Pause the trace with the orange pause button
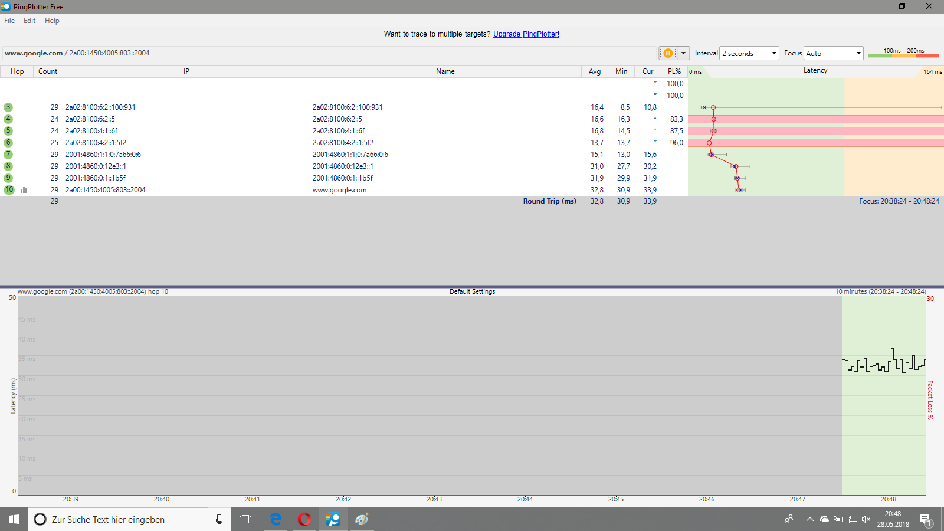The width and height of the screenshot is (944, 531). [668, 53]
